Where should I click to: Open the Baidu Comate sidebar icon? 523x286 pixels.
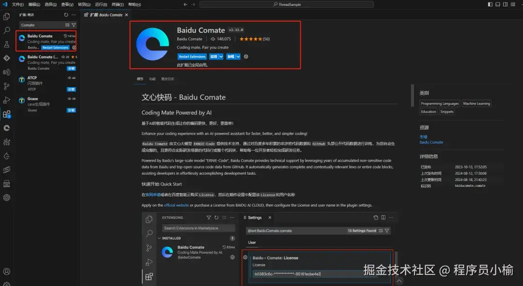pyautogui.click(x=7, y=128)
